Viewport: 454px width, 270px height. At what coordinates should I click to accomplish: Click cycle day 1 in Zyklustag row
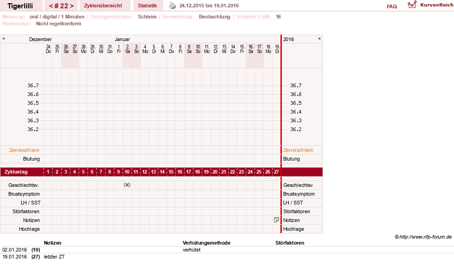pyautogui.click(x=48, y=172)
